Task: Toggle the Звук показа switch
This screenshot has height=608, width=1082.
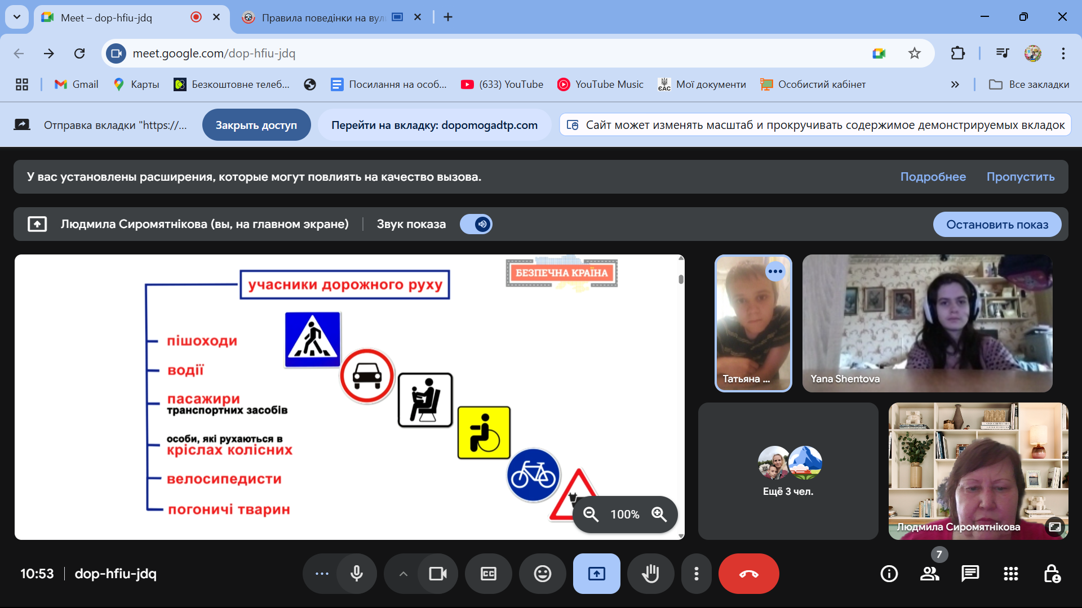Action: [x=476, y=224]
